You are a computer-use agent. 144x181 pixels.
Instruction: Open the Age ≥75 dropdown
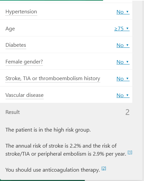coord(122,28)
